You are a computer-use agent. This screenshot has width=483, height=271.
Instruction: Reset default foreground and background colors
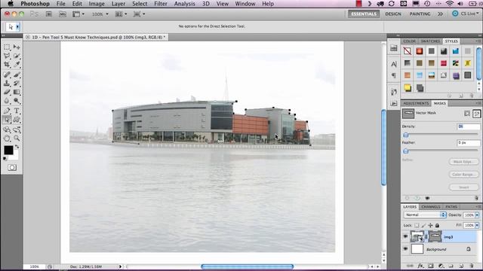[5, 159]
